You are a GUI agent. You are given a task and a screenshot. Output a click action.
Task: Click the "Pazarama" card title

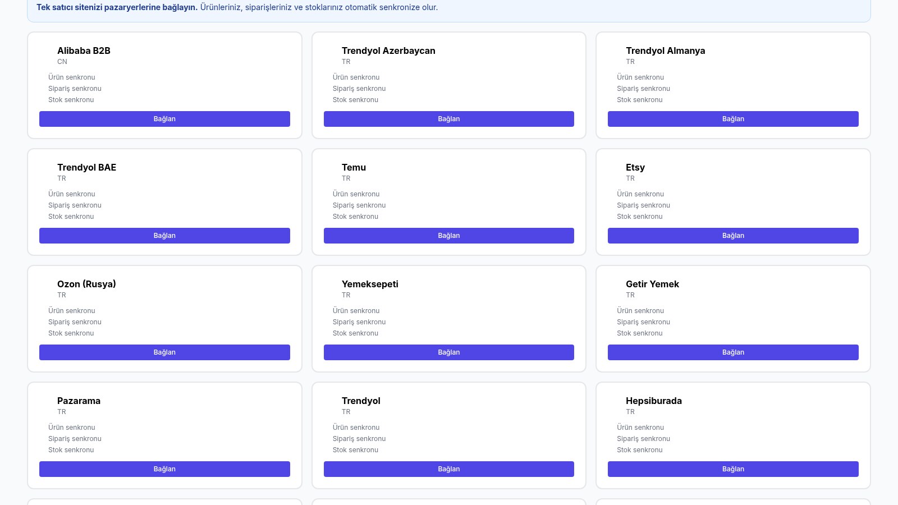(x=79, y=401)
